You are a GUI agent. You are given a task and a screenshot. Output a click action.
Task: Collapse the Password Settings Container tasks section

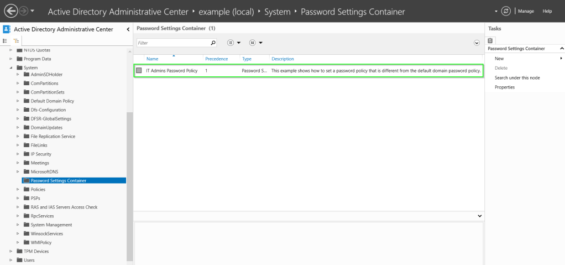(x=562, y=49)
